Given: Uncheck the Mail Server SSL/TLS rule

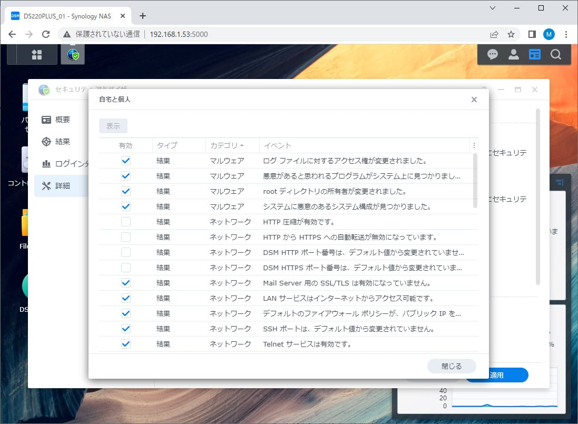Looking at the screenshot, I should click(x=126, y=283).
